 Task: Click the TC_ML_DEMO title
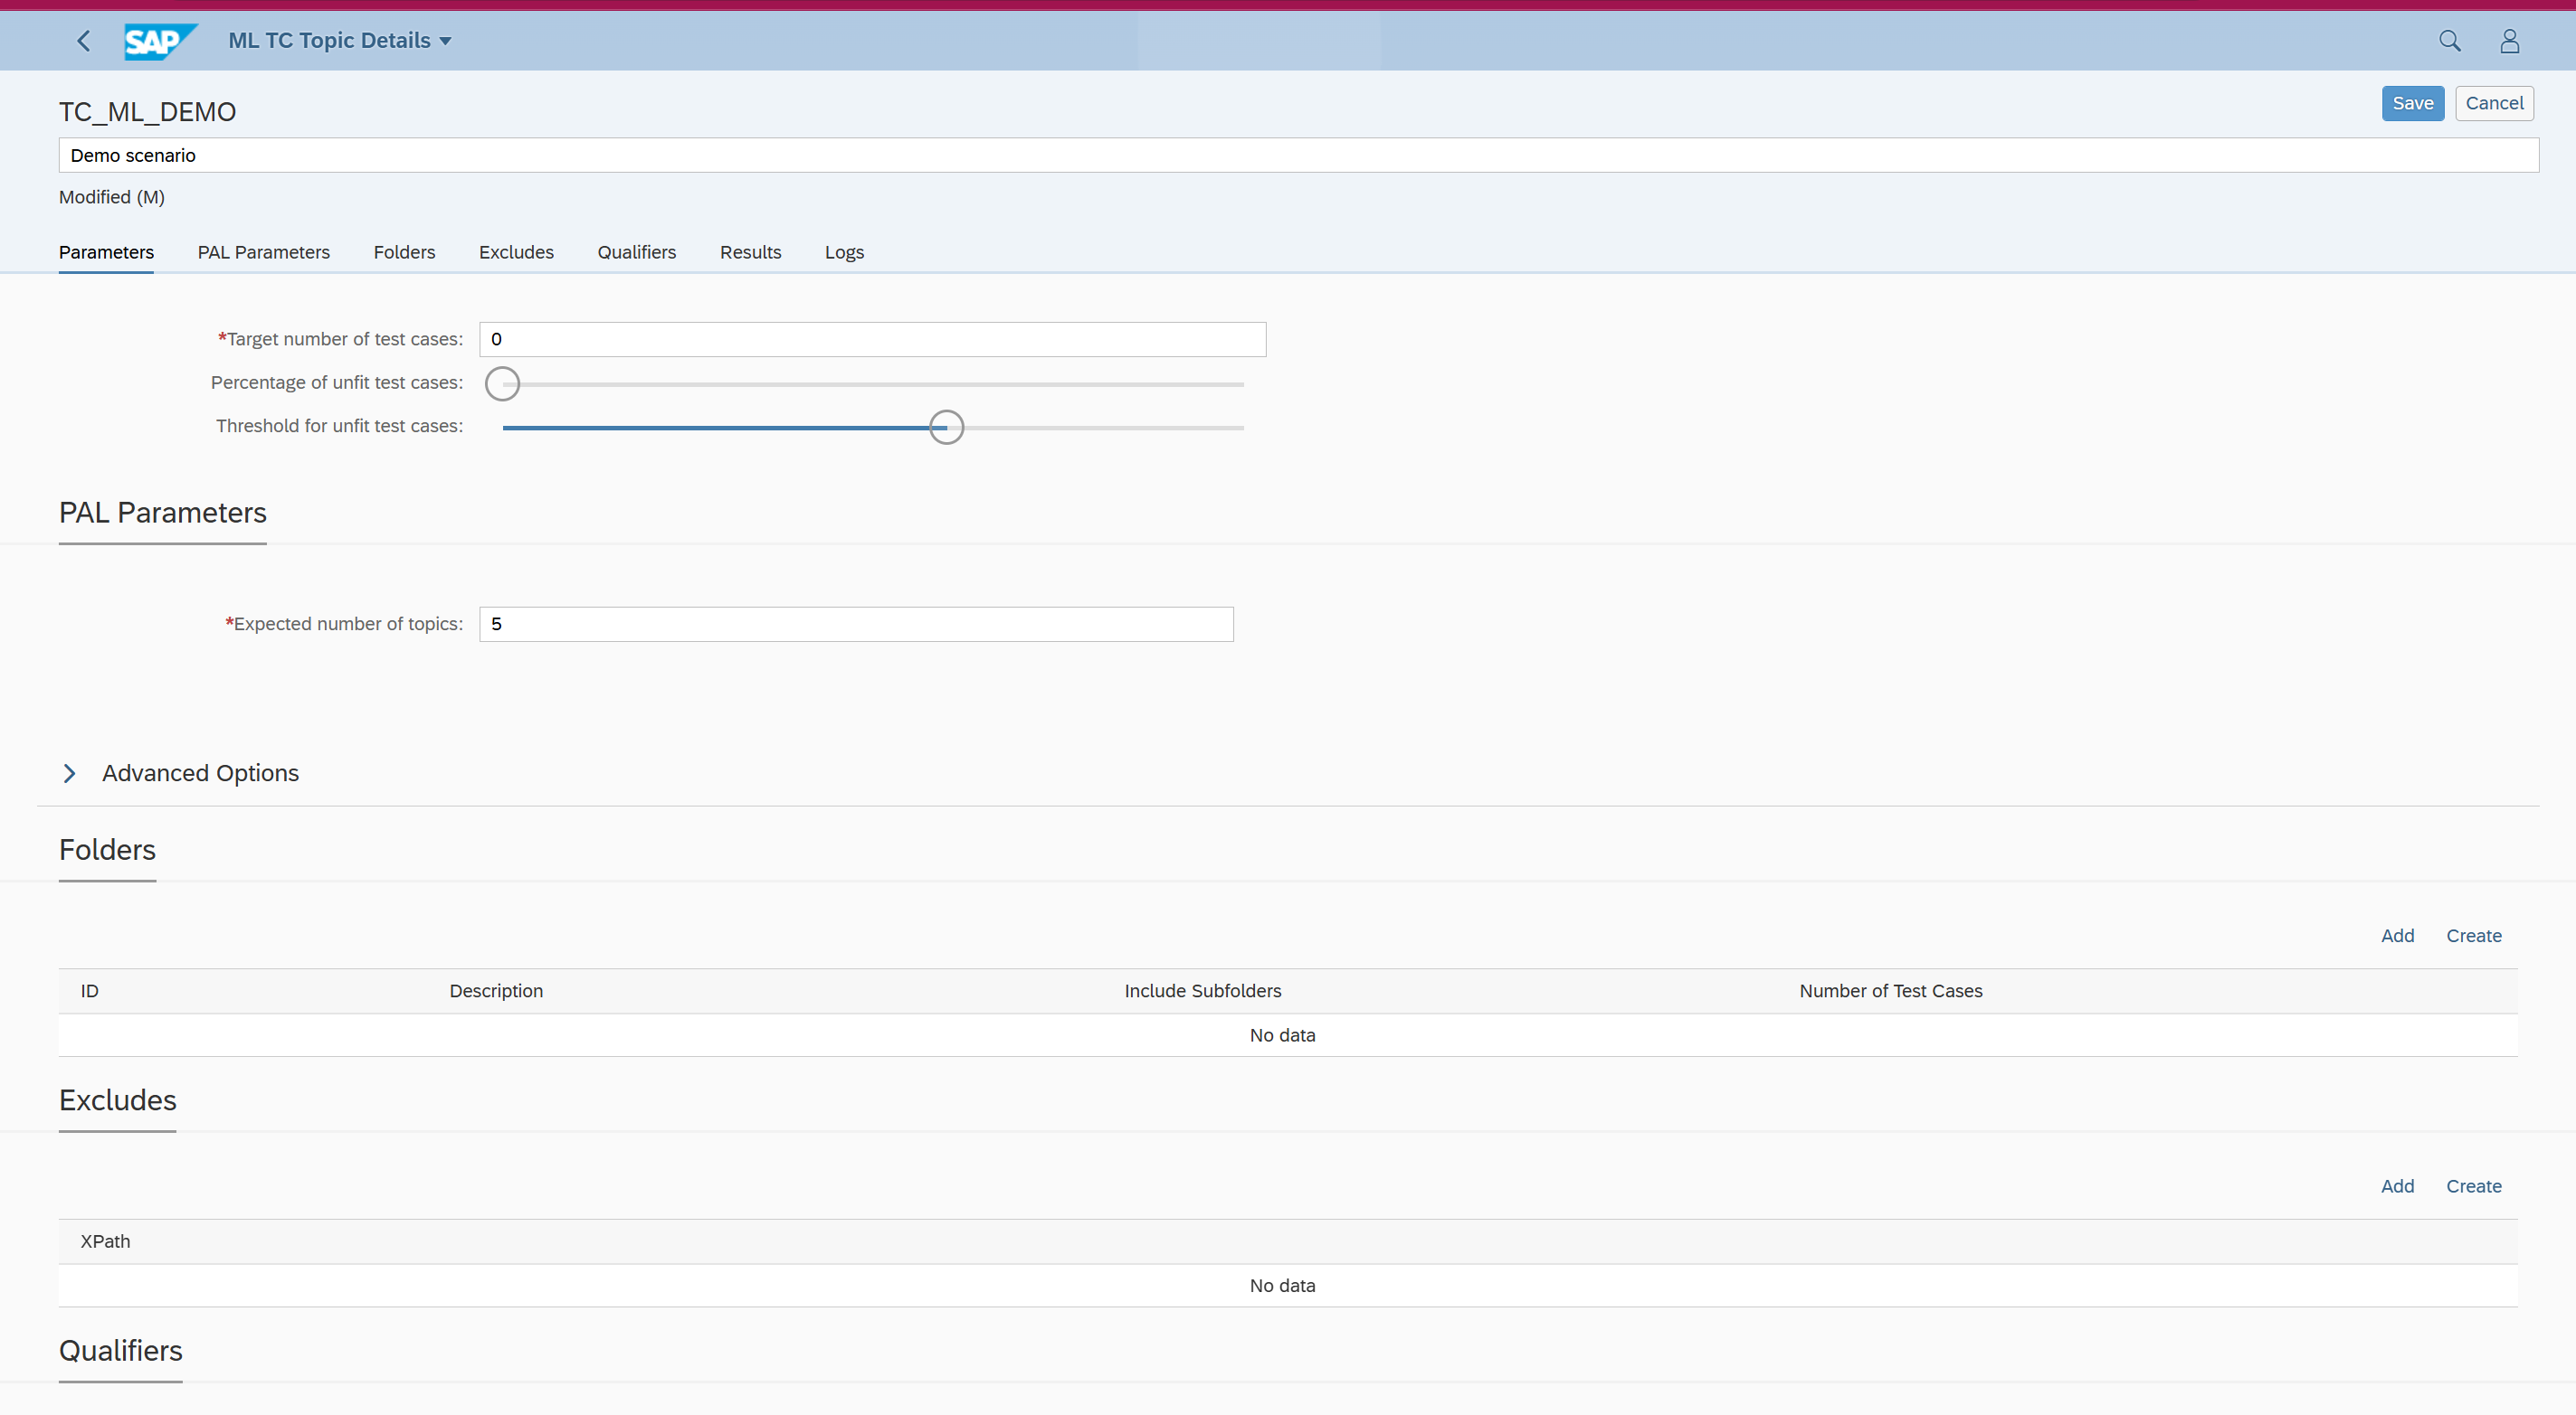click(x=148, y=112)
